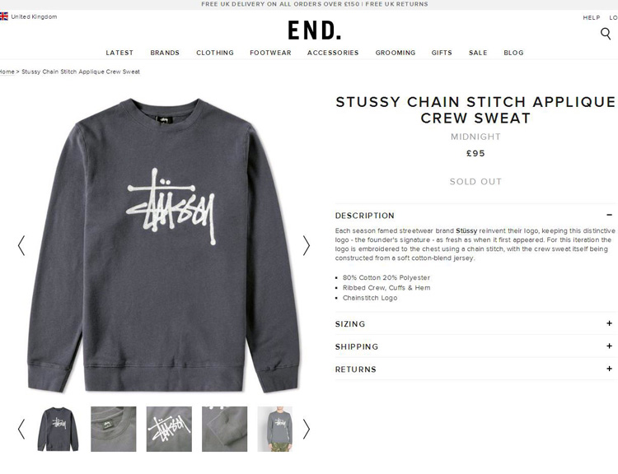Viewport: 618px width, 474px height.
Task: Select the neck label close-up thumbnail
Action: (114, 429)
